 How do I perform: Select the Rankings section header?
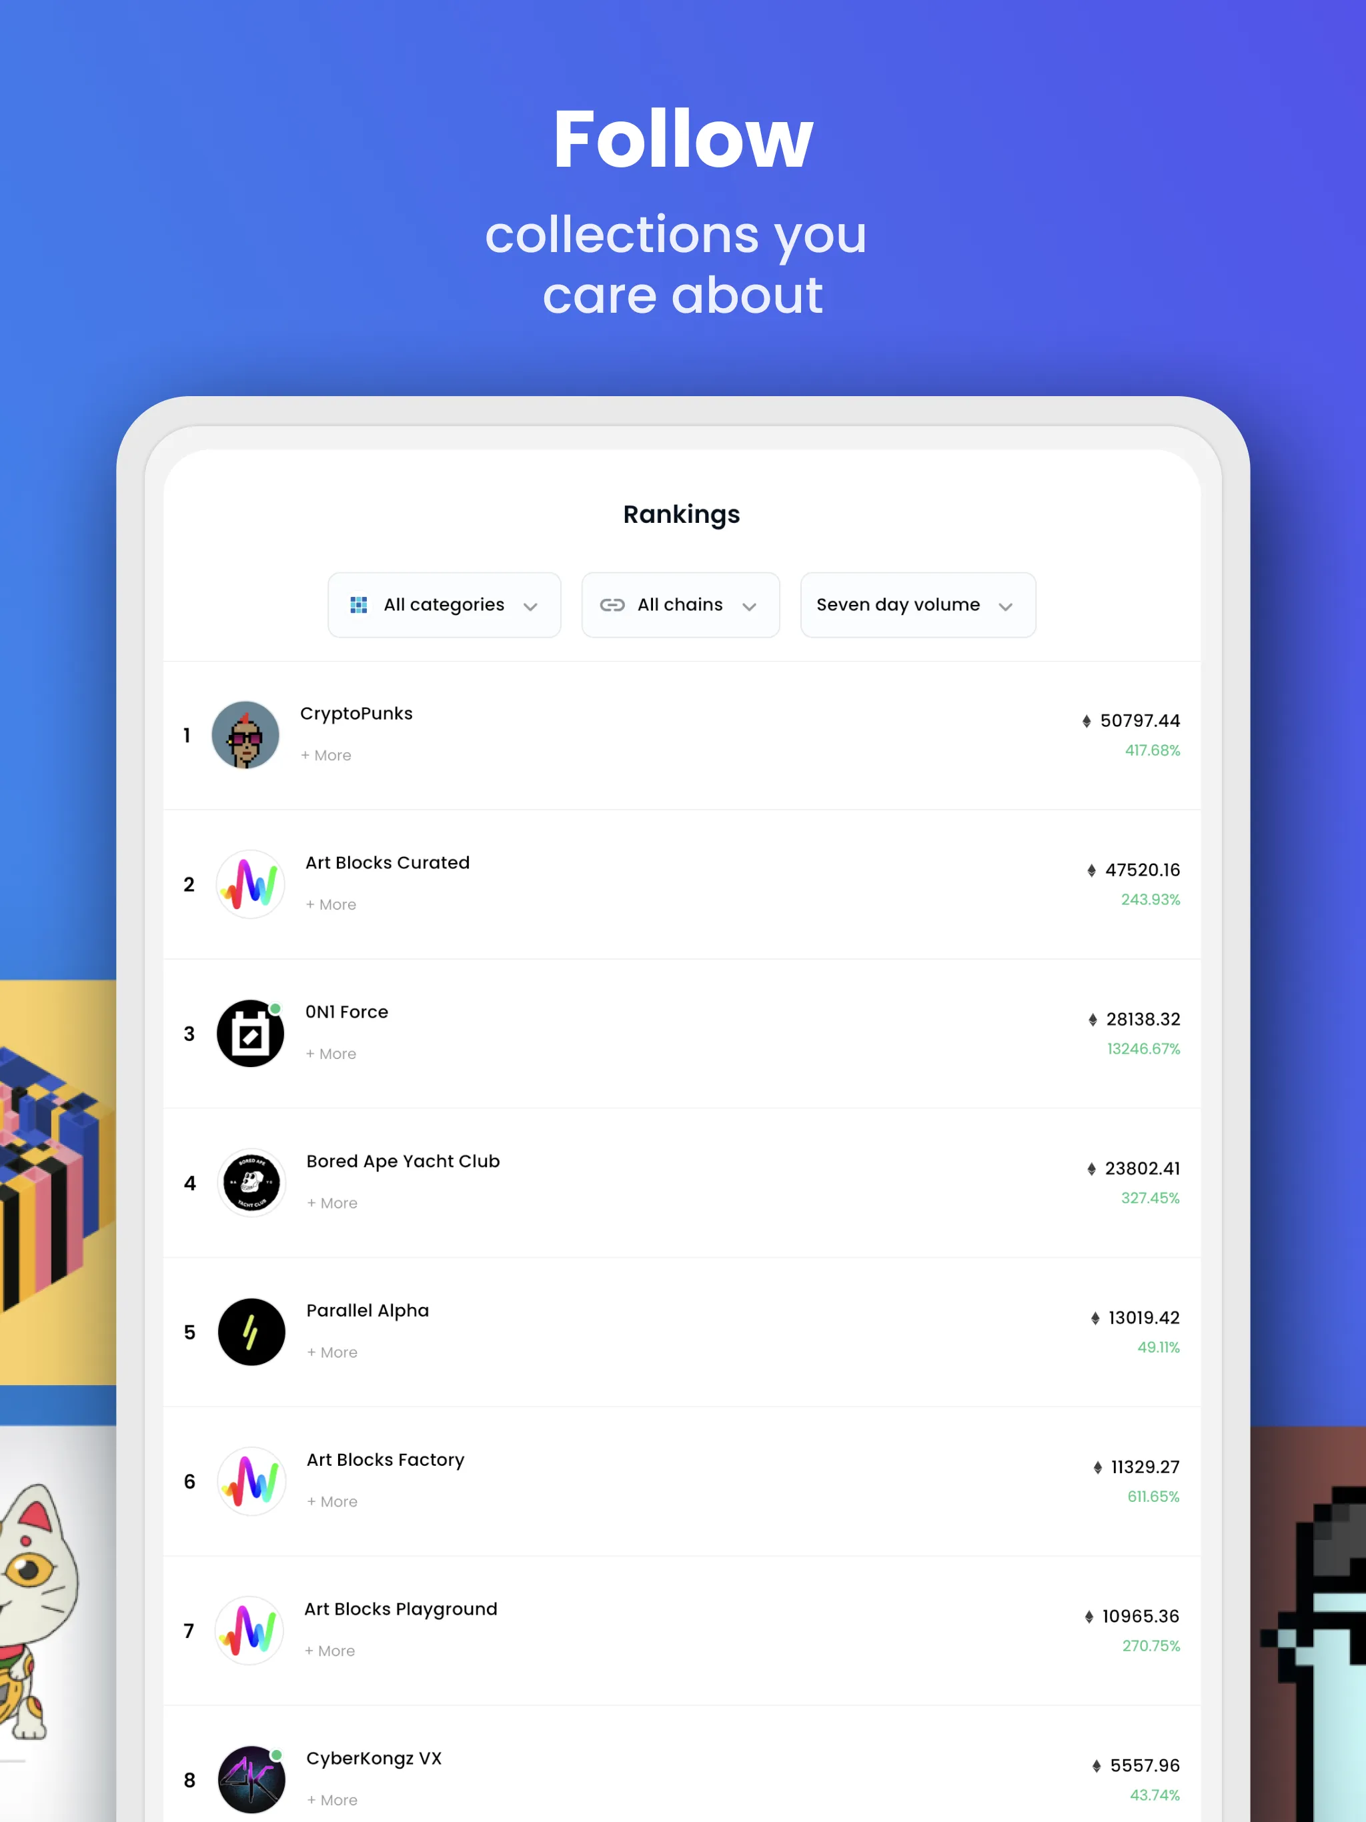[682, 514]
